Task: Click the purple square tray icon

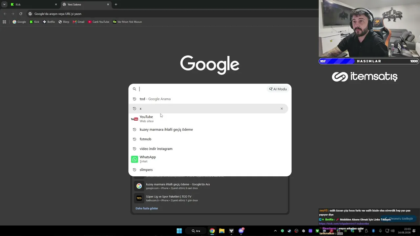Action: (310, 231)
